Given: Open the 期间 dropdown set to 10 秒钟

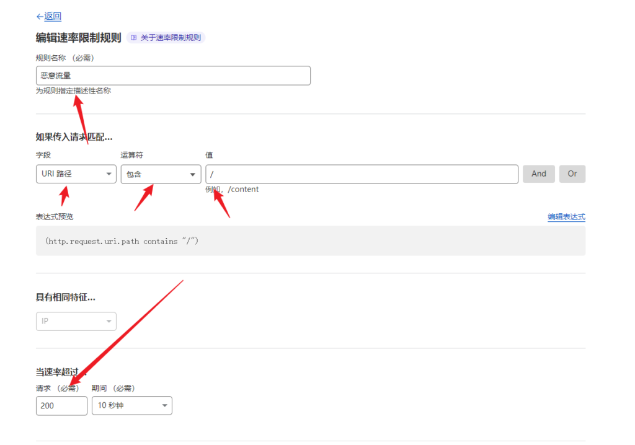Looking at the screenshot, I should (x=131, y=406).
